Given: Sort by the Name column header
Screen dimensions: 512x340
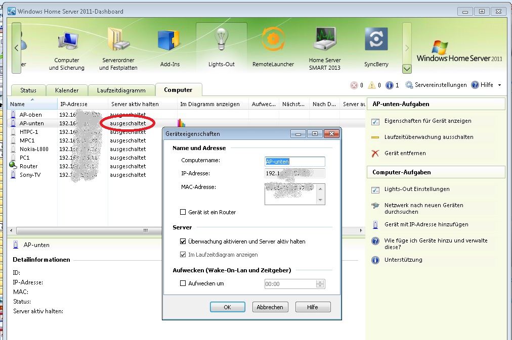Looking at the screenshot, I should [32, 104].
